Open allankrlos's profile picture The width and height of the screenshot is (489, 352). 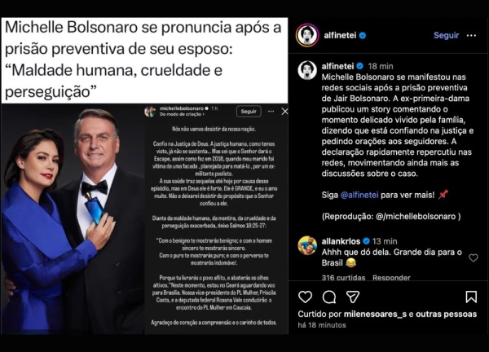[307, 245]
